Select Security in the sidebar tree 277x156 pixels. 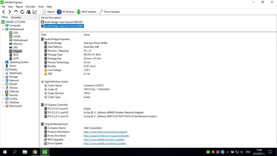pyautogui.click(x=14, y=95)
